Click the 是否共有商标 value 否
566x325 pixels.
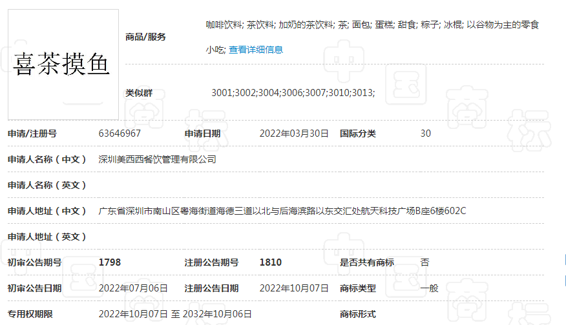tap(424, 262)
